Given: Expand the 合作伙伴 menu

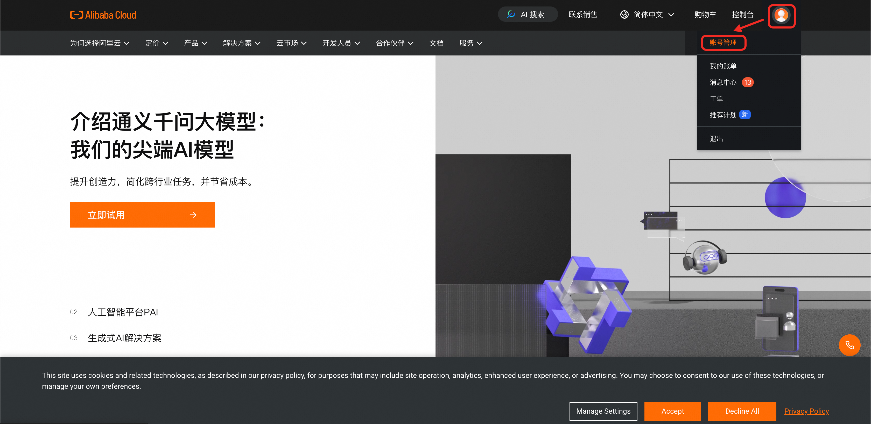Looking at the screenshot, I should coord(395,43).
